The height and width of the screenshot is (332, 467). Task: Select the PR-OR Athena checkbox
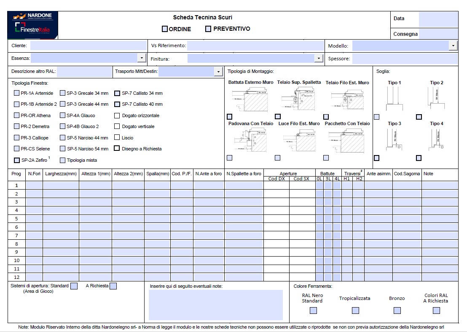(x=17, y=115)
